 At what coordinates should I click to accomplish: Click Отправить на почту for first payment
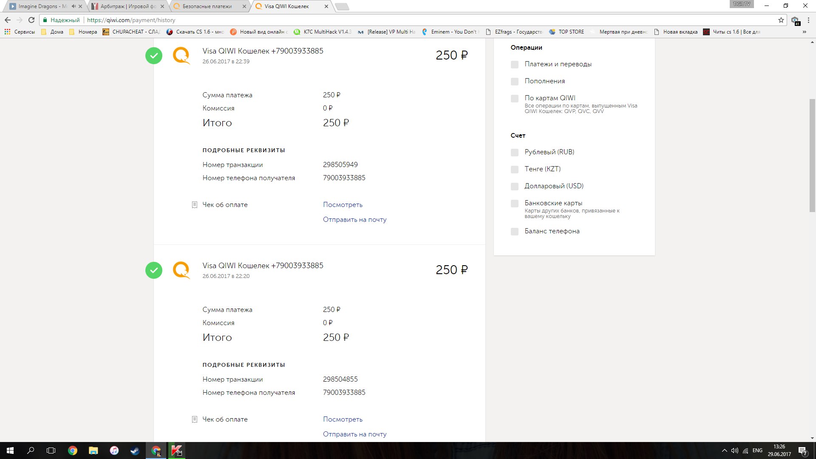point(354,220)
